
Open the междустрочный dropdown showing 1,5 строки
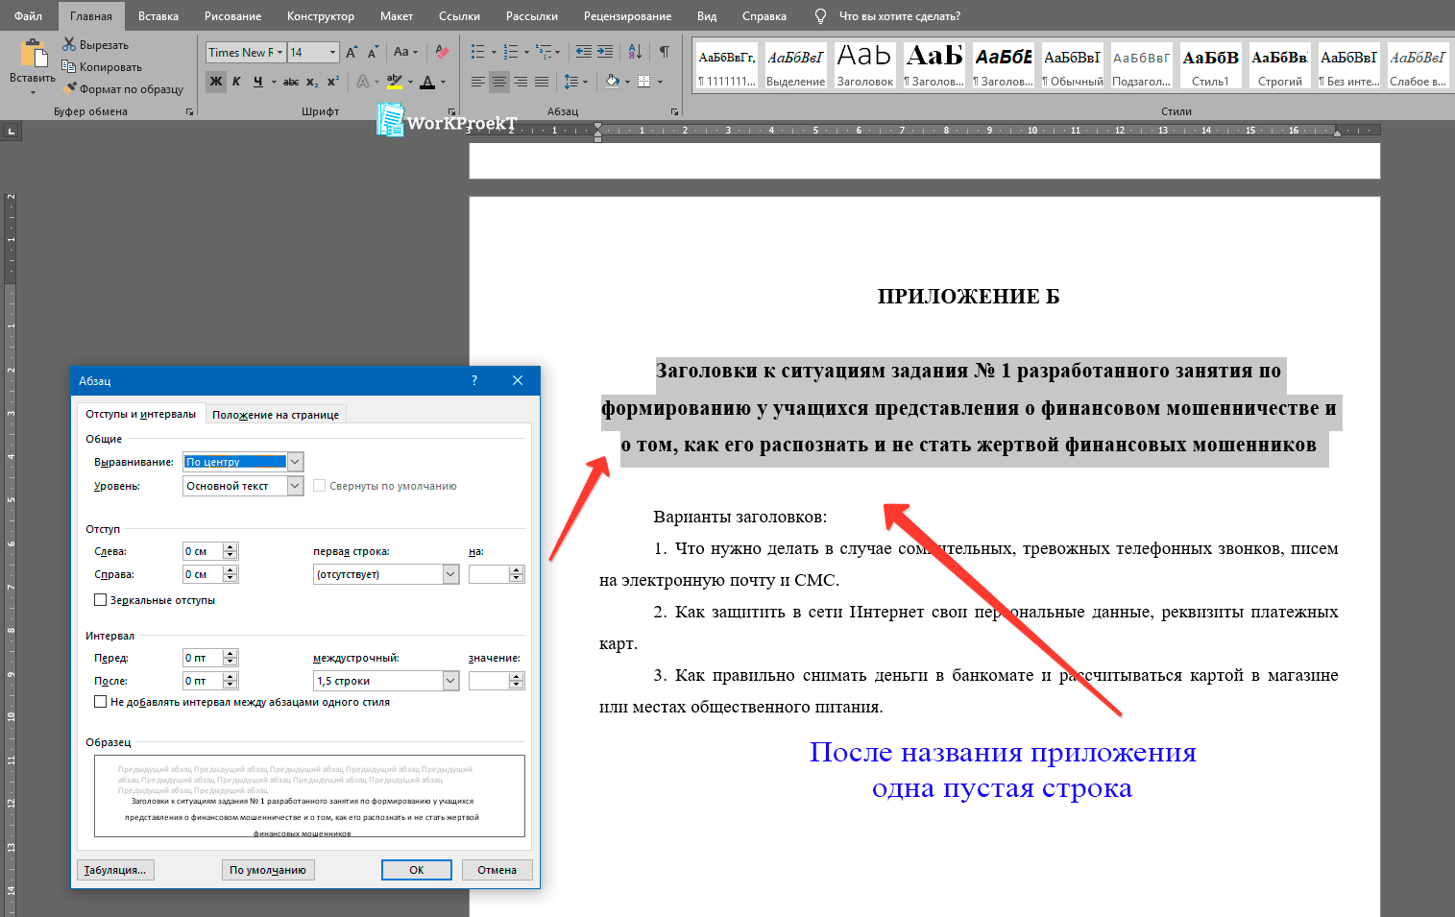click(449, 680)
